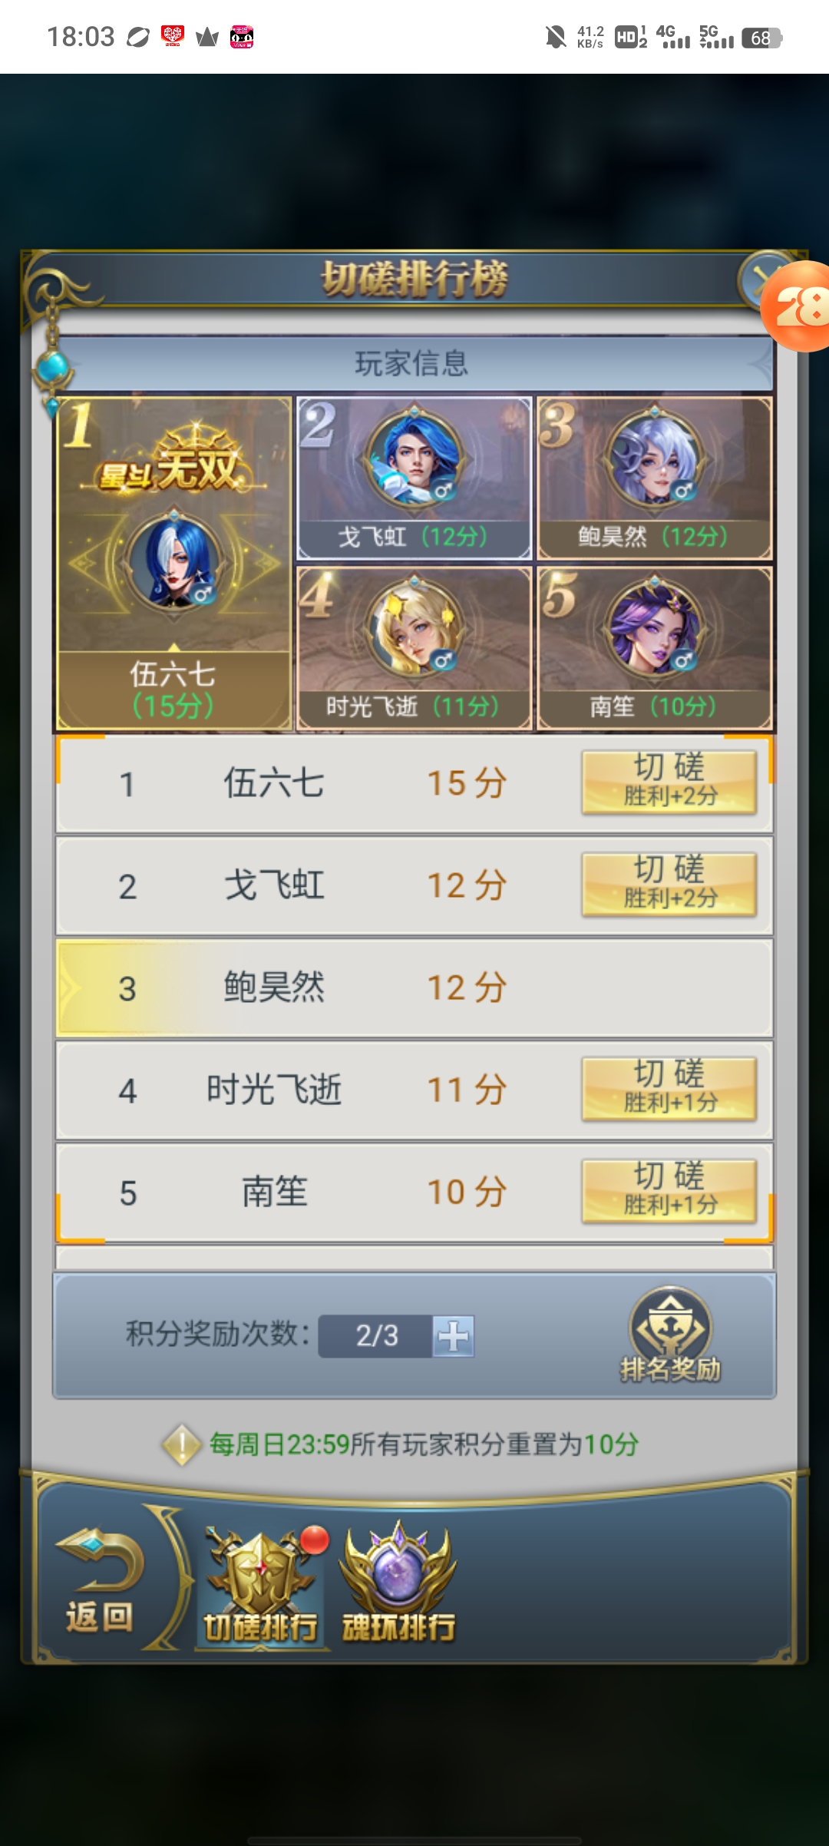The width and height of the screenshot is (829, 1846).
Task: Select the highlighted 鲍昊然 rank 3 row
Action: point(414,988)
